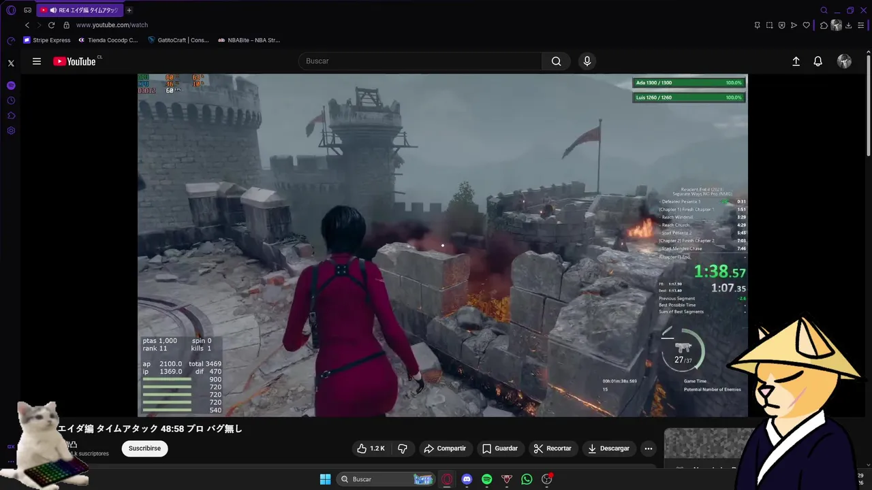Viewport: 872px width, 490px height.
Task: Open YouTube create/upload button
Action: (x=796, y=61)
